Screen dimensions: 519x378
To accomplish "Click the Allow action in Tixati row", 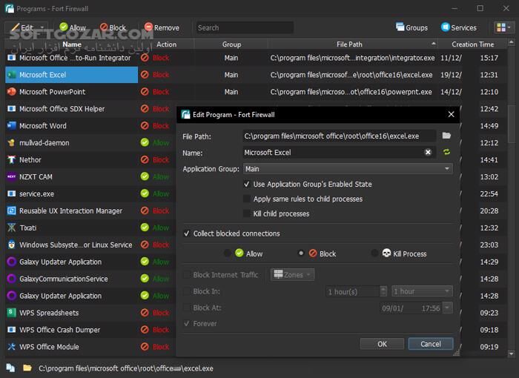I will pyautogui.click(x=155, y=228).
